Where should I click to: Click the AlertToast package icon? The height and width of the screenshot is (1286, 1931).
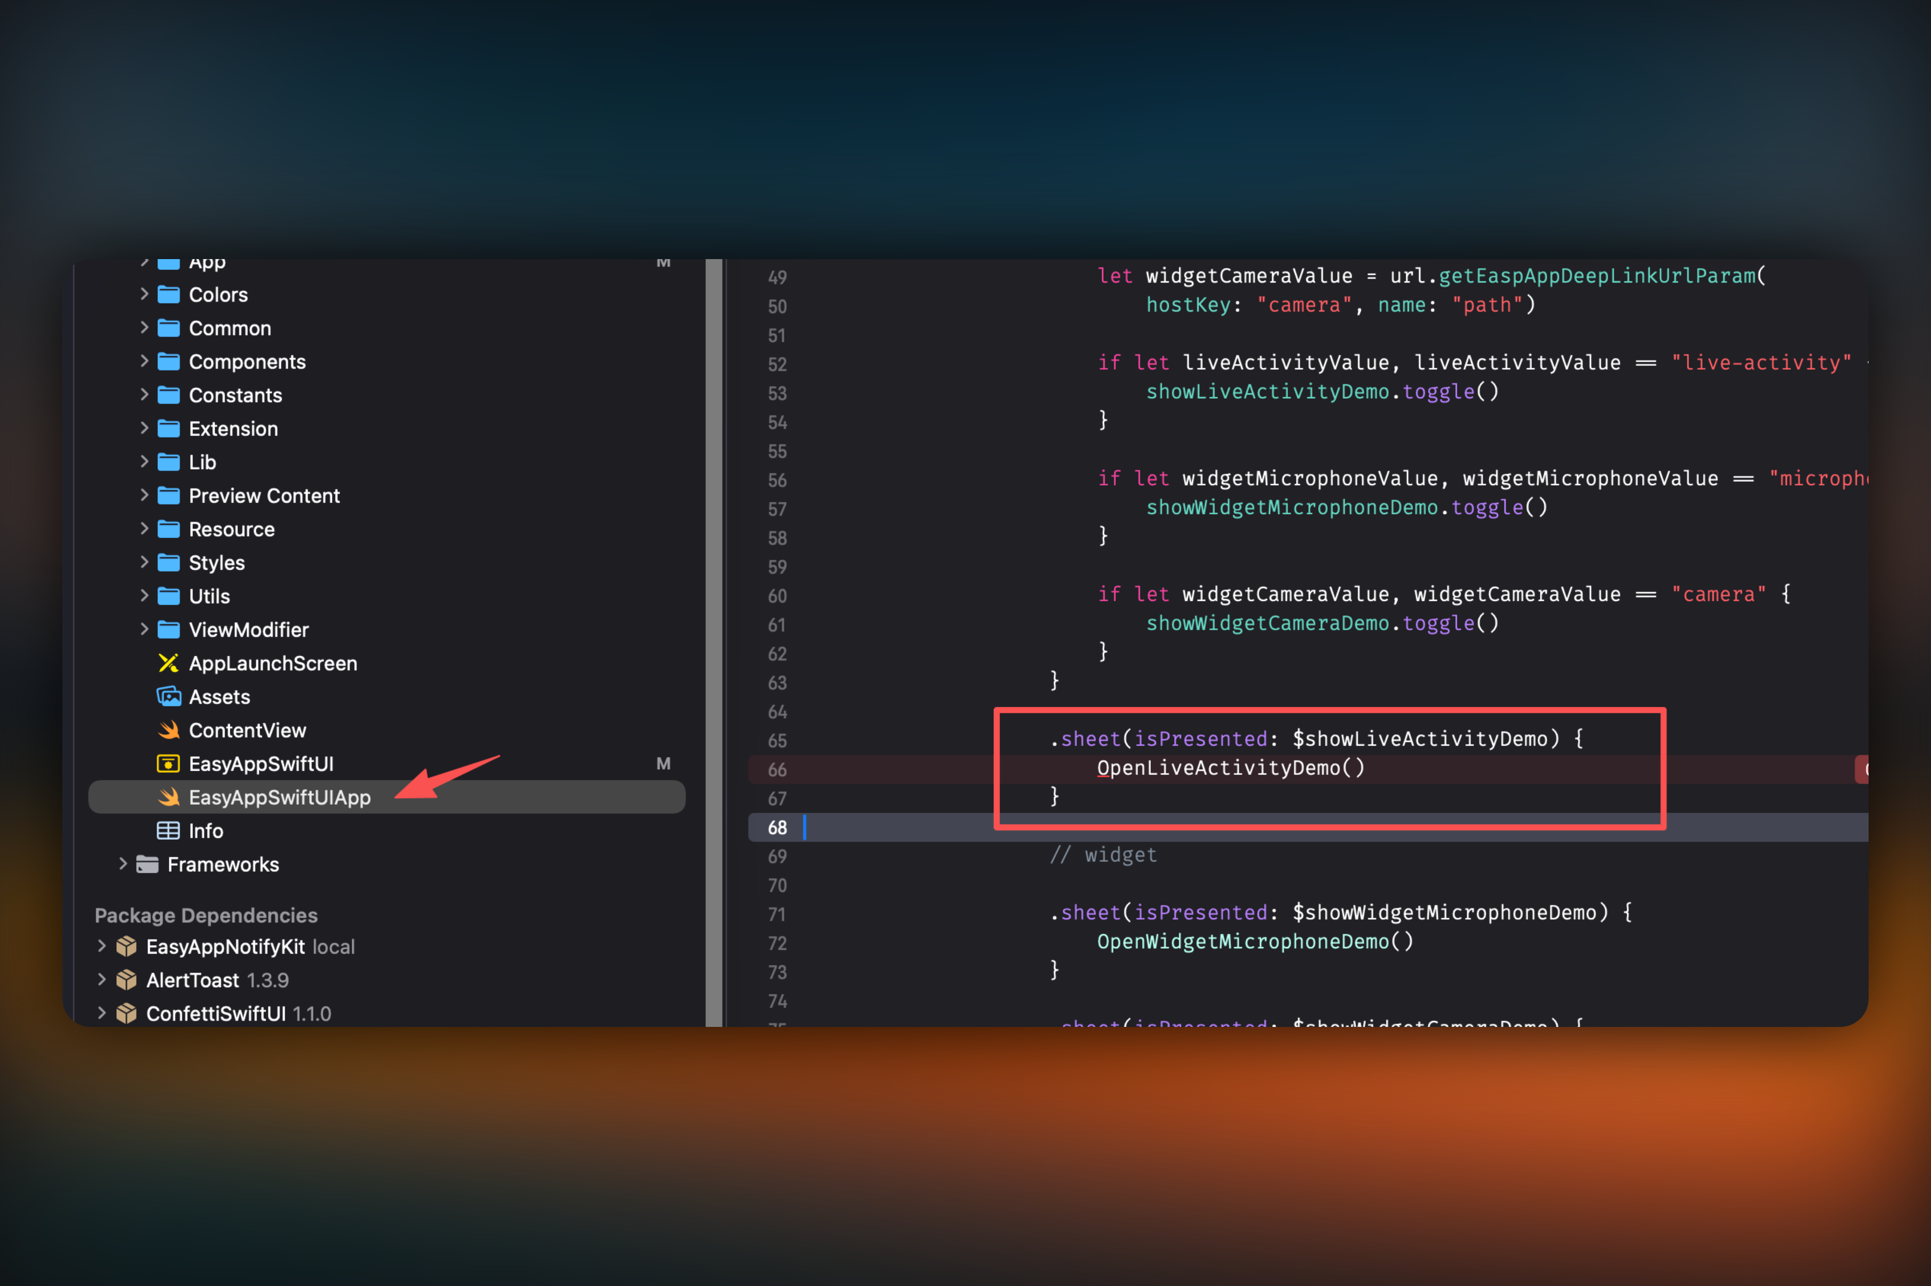tap(127, 979)
